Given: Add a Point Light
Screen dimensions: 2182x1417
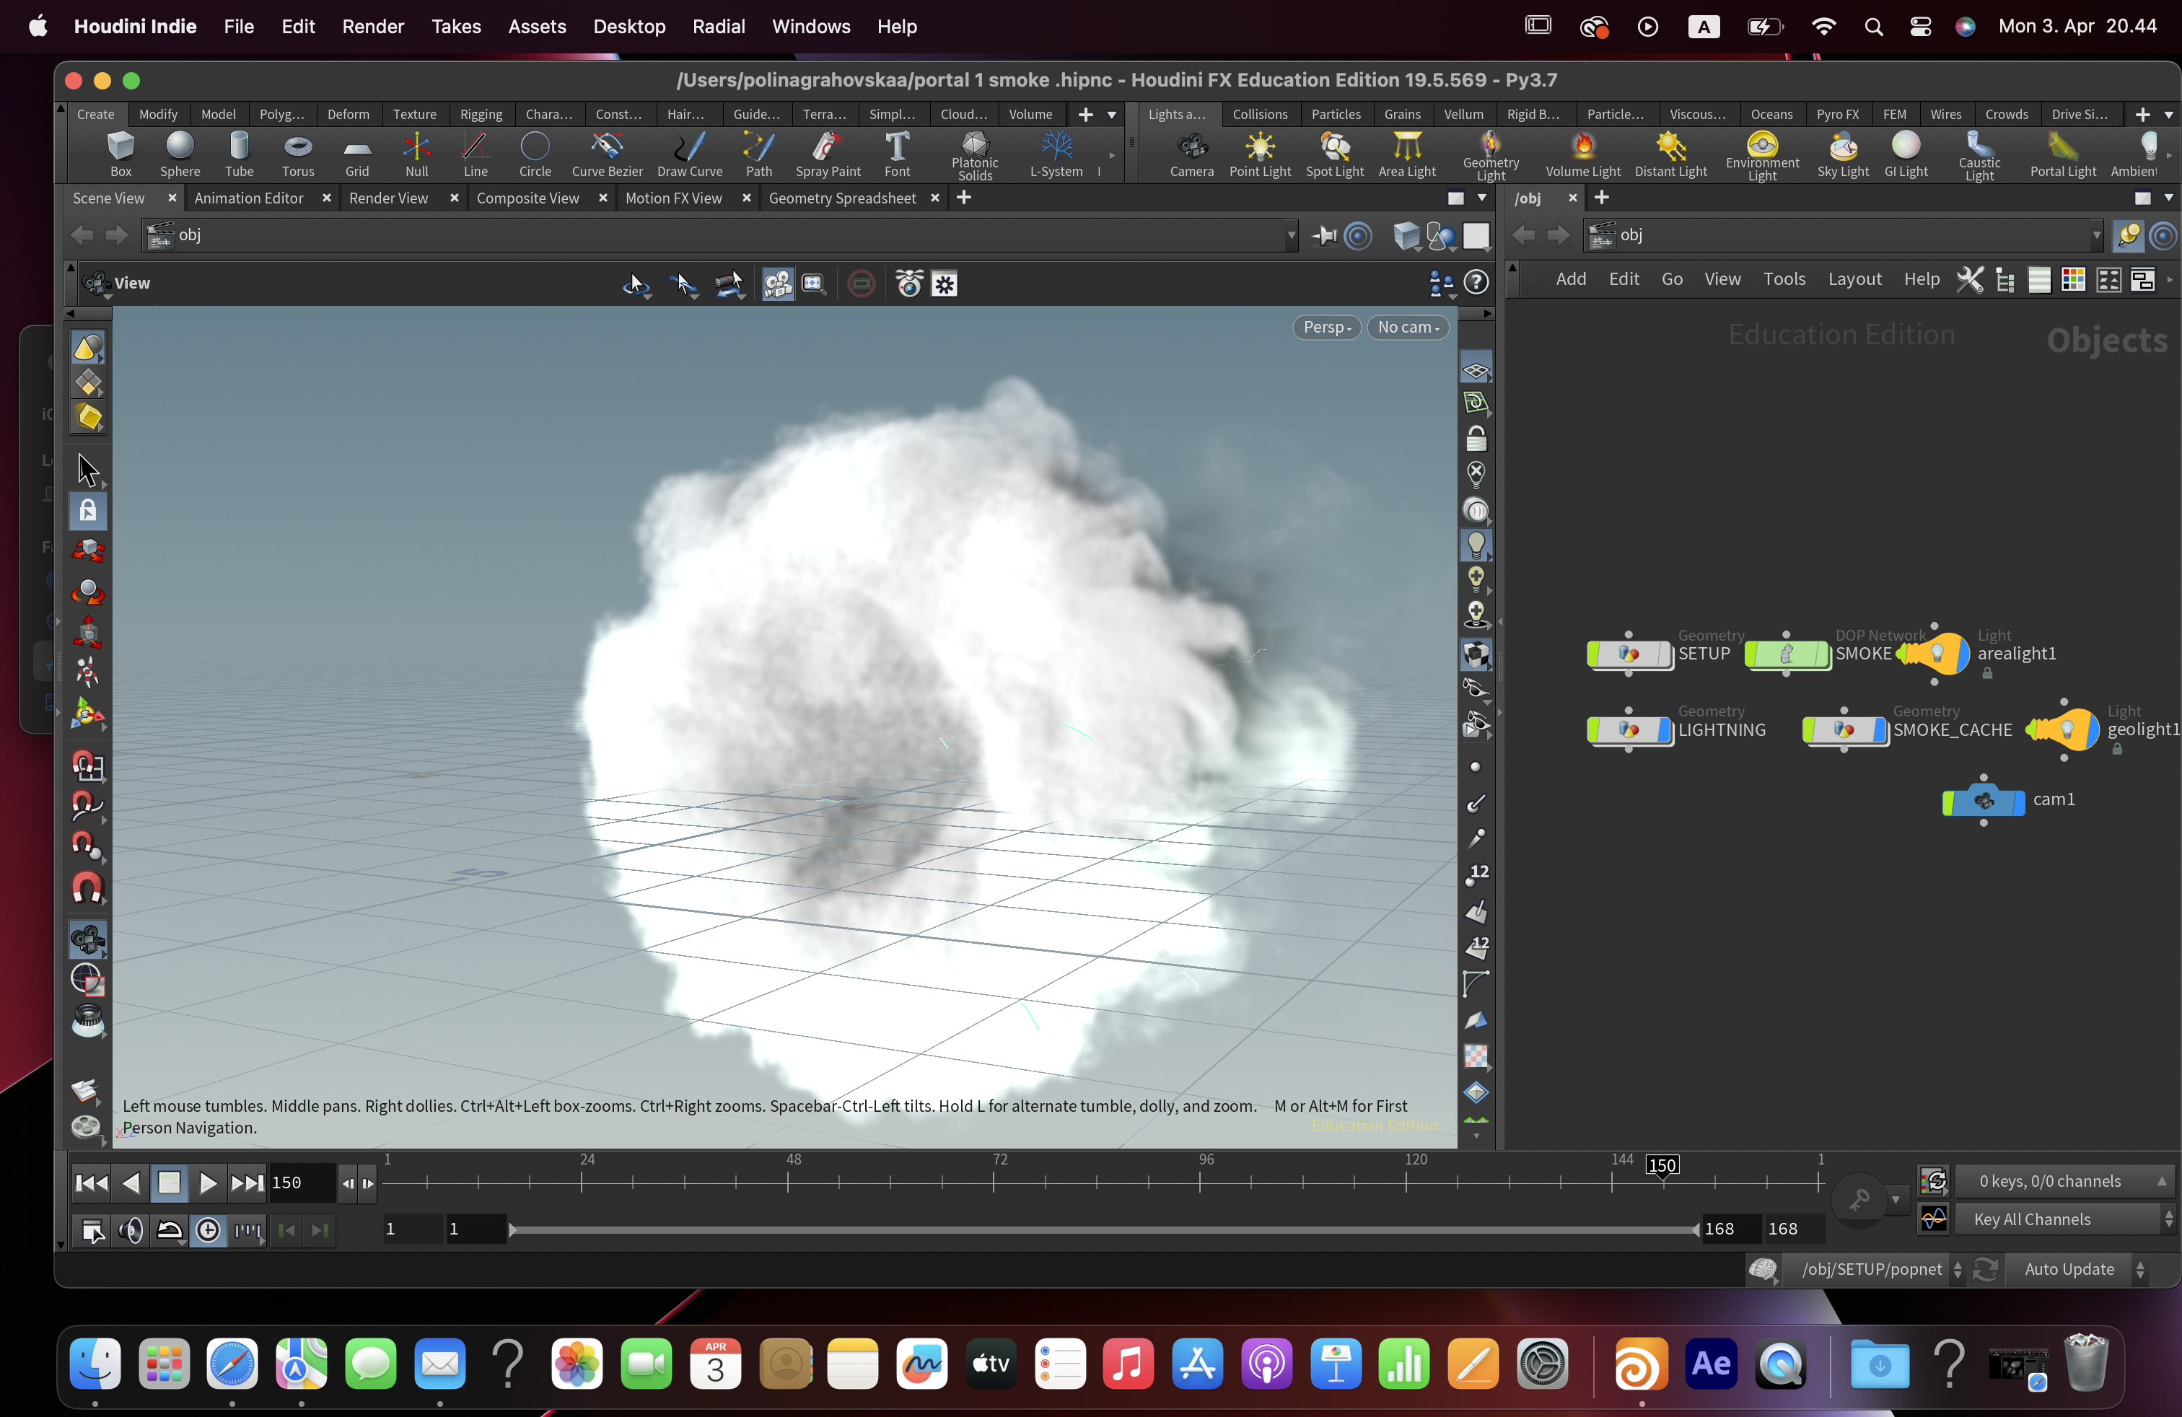Looking at the screenshot, I should (x=1260, y=154).
